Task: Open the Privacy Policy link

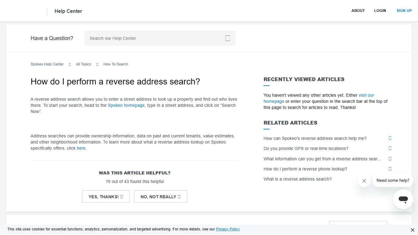Action: click(228, 229)
